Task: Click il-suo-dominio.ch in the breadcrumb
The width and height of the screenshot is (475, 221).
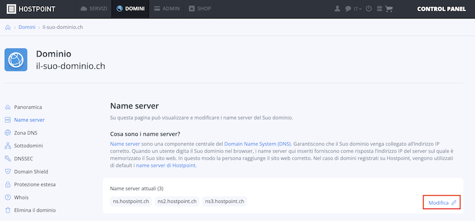Action: point(63,27)
